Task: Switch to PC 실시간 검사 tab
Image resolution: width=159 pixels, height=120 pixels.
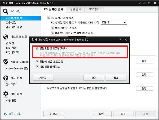Action: 54,9
